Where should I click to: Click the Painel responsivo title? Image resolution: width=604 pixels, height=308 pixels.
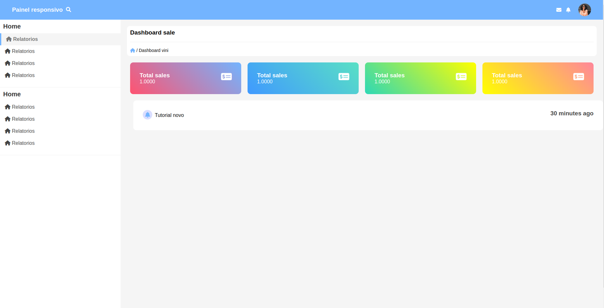pos(37,10)
